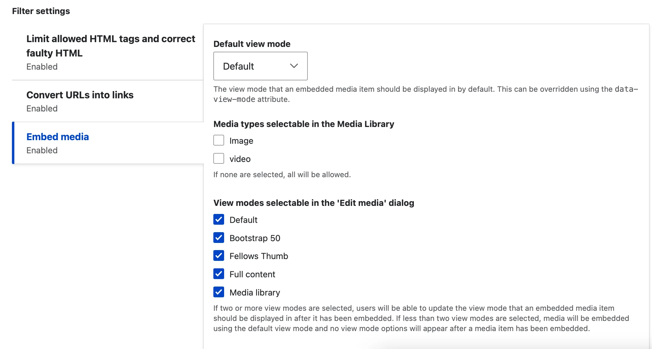Check the Image media type checkbox
The height and width of the screenshot is (349, 652).
(219, 140)
